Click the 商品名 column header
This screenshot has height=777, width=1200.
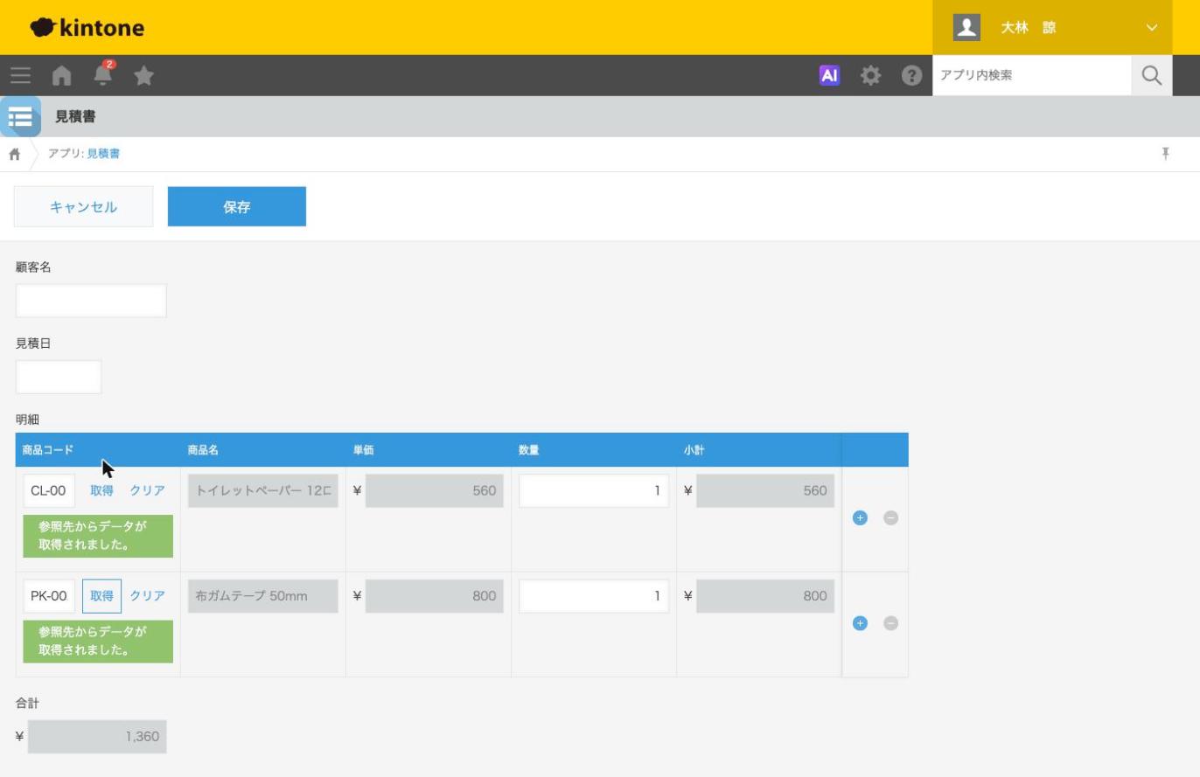(263, 450)
